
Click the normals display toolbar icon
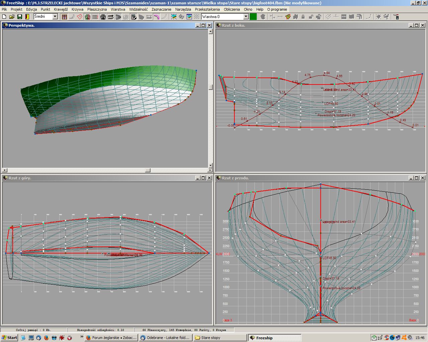pyautogui.click(x=149, y=17)
